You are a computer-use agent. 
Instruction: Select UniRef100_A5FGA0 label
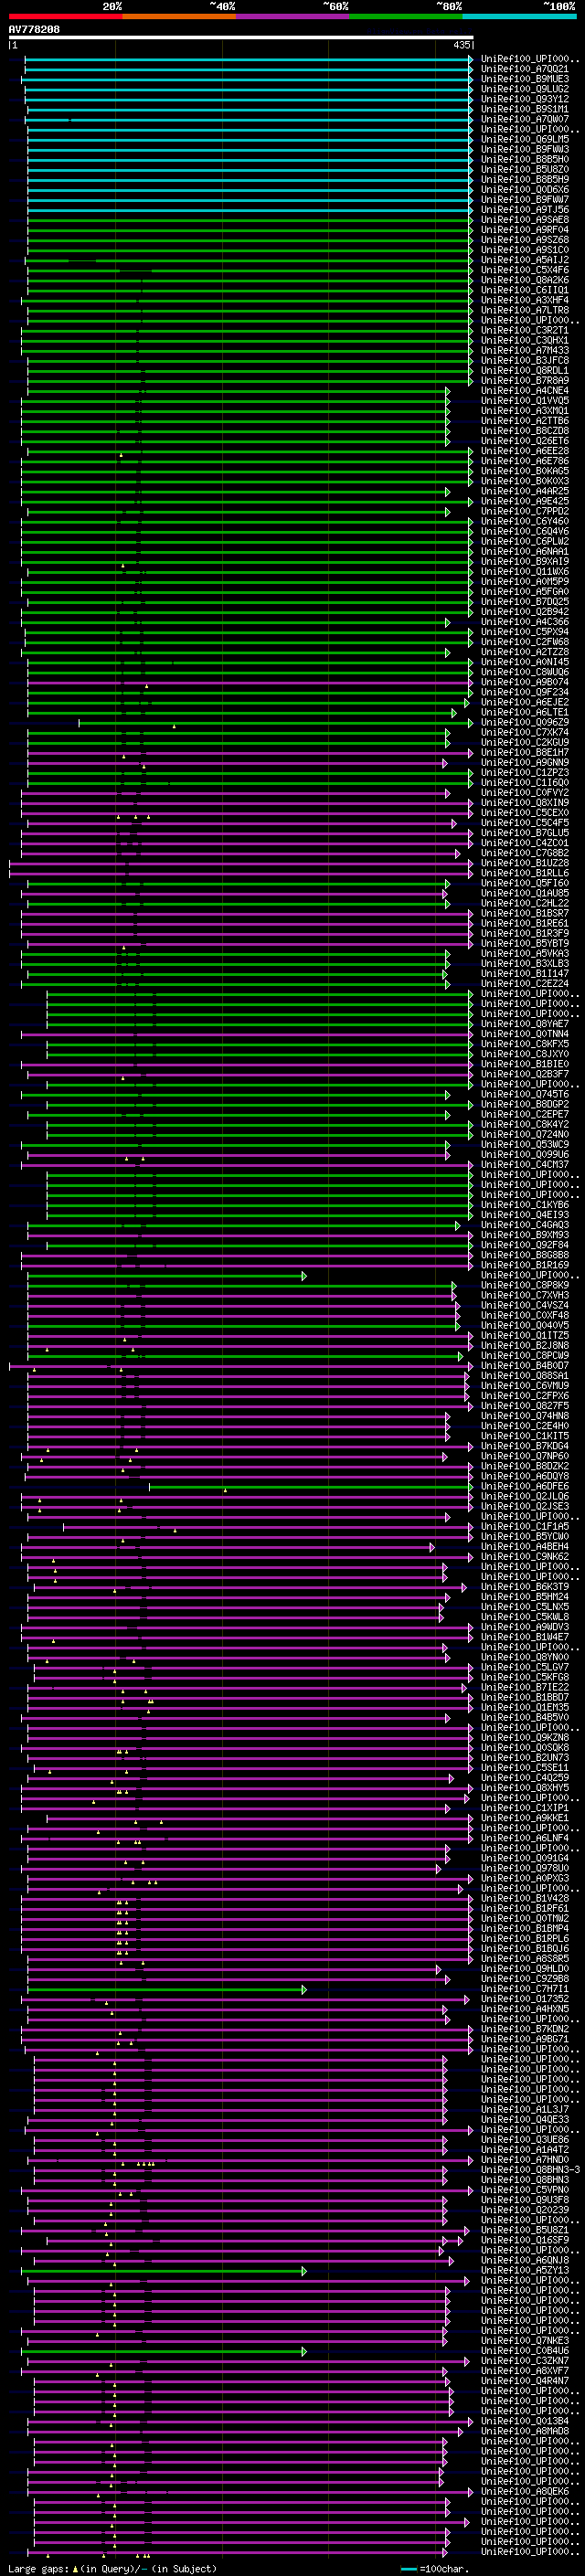pyautogui.click(x=525, y=591)
